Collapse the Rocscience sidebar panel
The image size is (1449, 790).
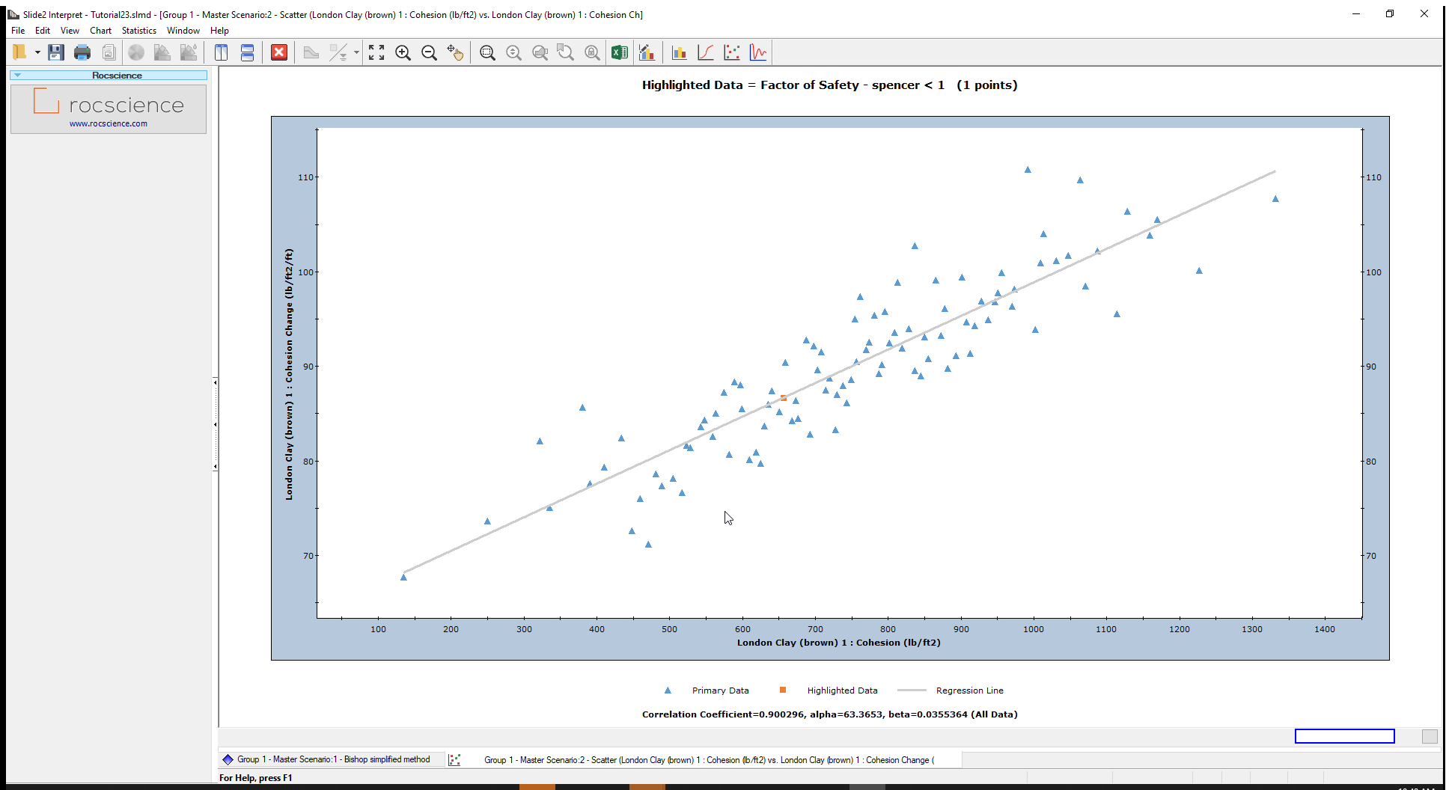(x=16, y=75)
